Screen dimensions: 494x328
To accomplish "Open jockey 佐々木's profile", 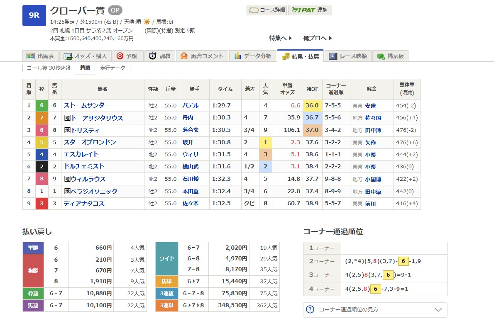I will coord(190,203).
